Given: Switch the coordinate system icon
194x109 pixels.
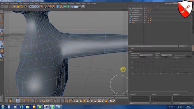Looking at the screenshot, I should tap(42, 7).
